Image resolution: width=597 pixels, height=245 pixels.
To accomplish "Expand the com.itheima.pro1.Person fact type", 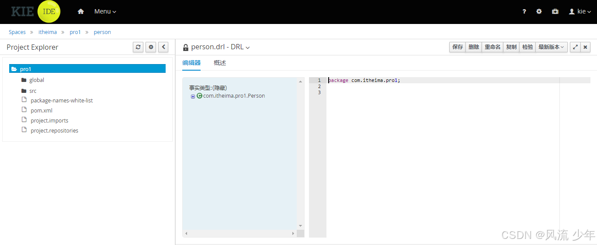I will [193, 96].
